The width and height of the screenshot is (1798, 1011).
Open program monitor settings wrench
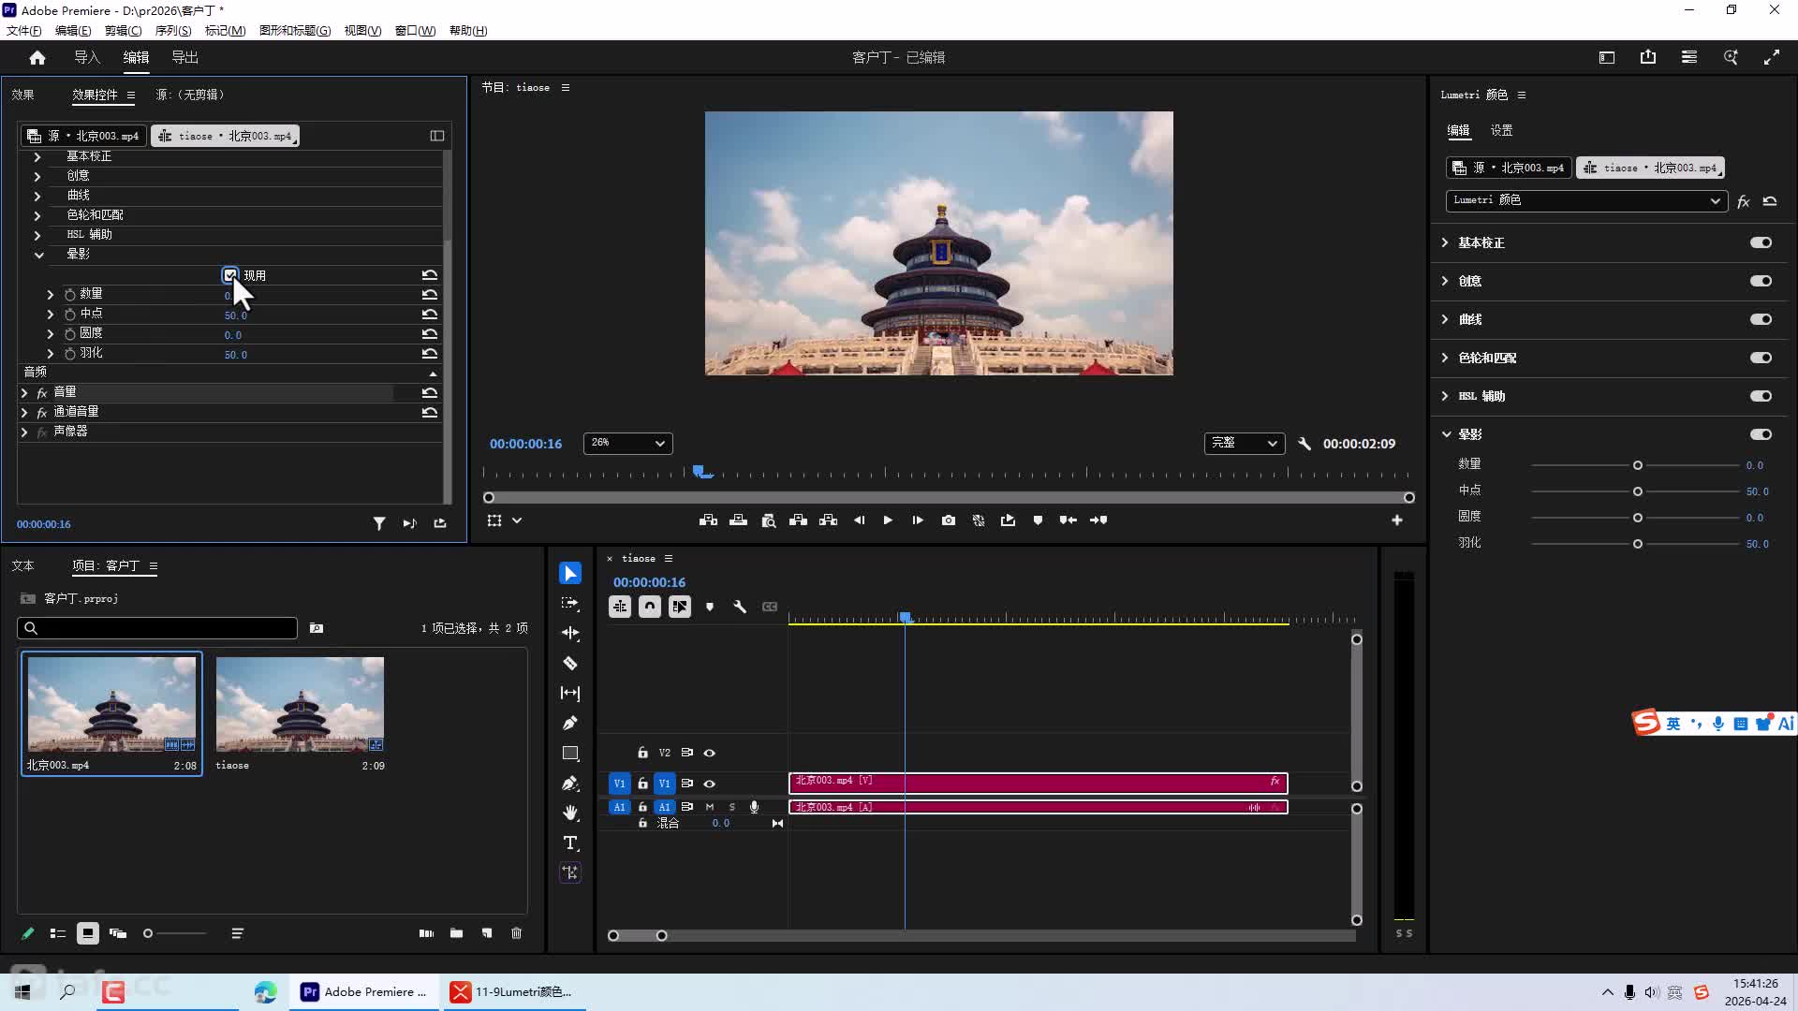coord(1304,444)
